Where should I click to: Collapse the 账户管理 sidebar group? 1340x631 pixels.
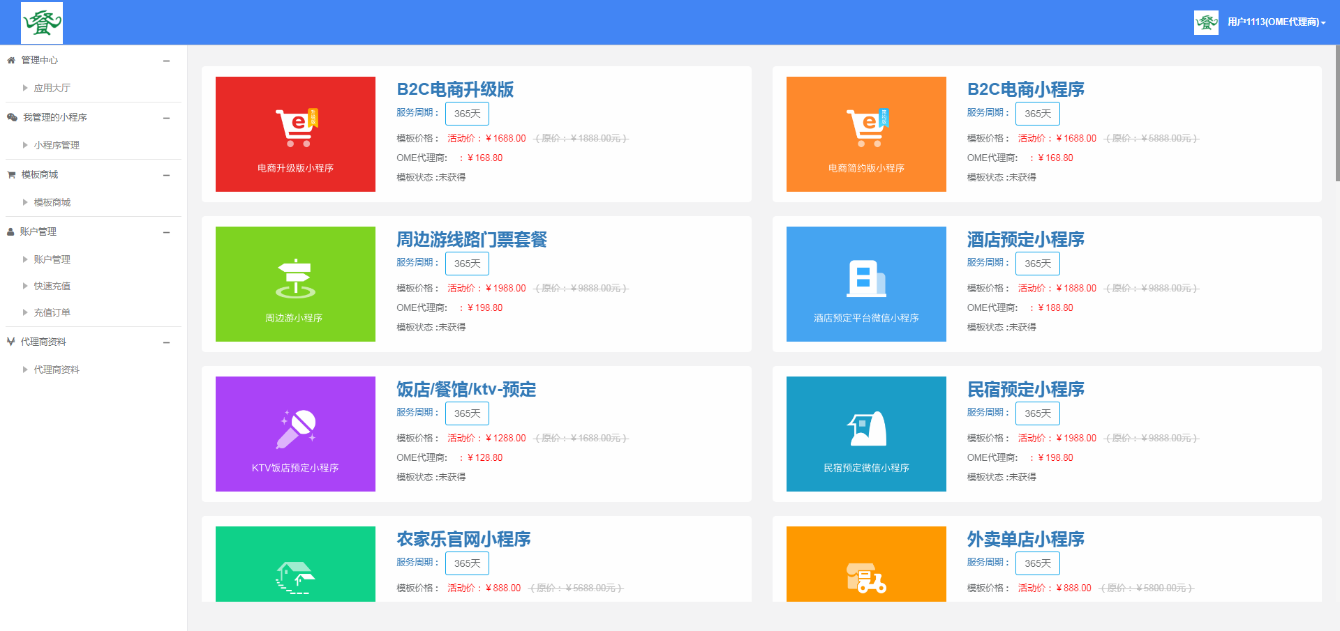[x=167, y=232]
